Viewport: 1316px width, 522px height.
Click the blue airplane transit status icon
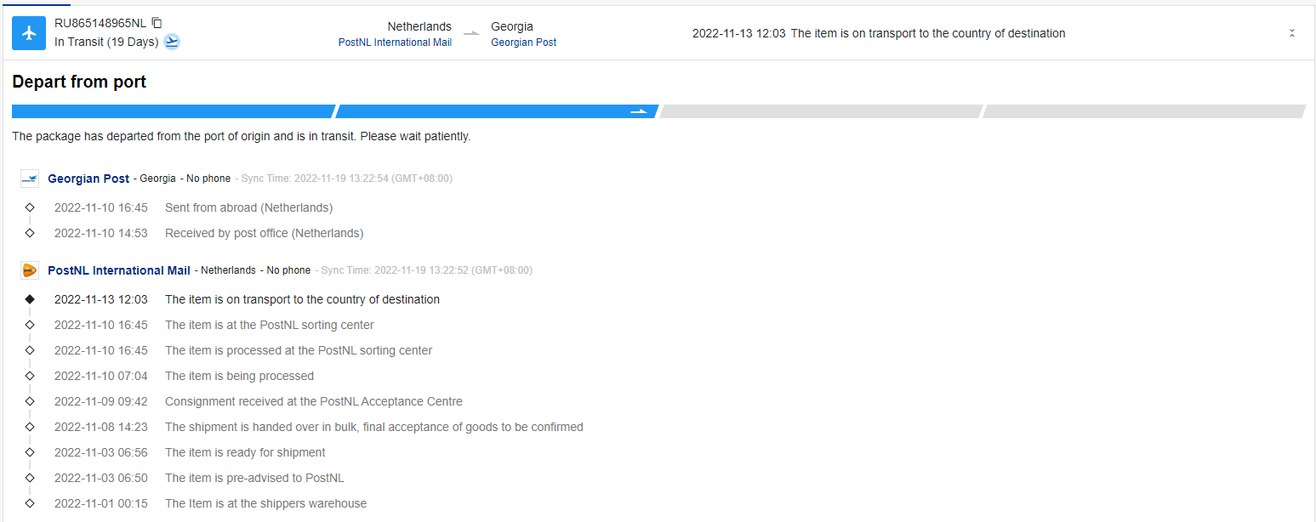coord(29,33)
